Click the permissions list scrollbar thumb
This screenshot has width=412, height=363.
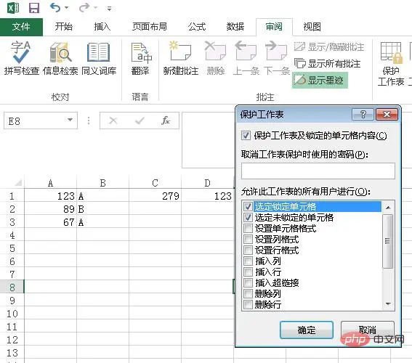[x=388, y=241]
